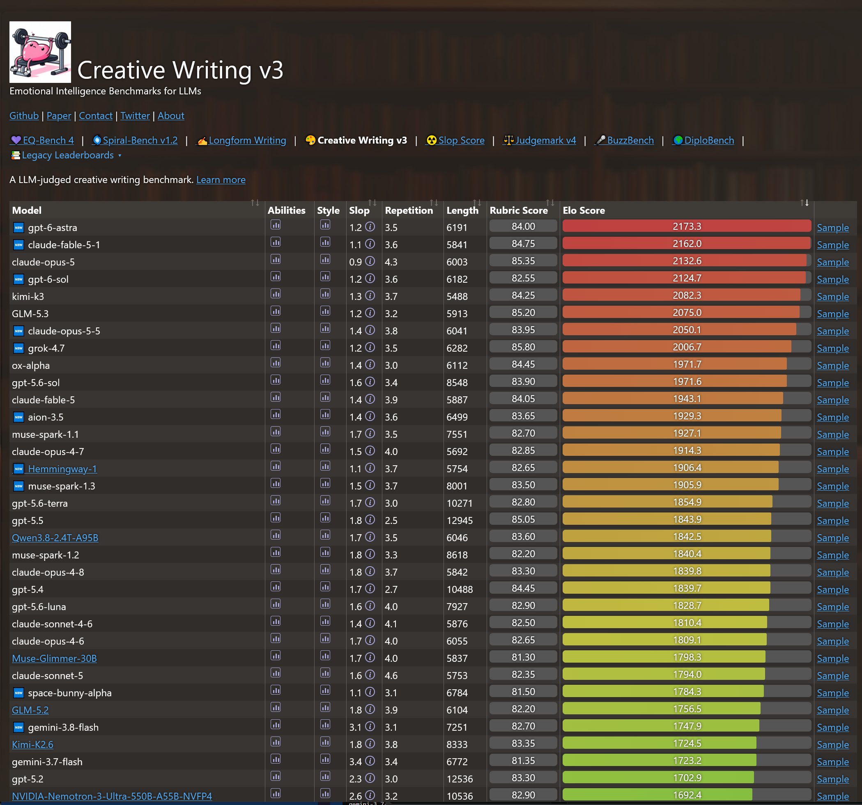Screen dimensions: 862x805
Task: Open Style chart icon for GLM-5.3
Action: (x=325, y=311)
